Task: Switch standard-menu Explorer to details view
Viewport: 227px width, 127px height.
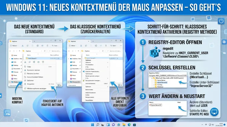Action: click(58, 85)
